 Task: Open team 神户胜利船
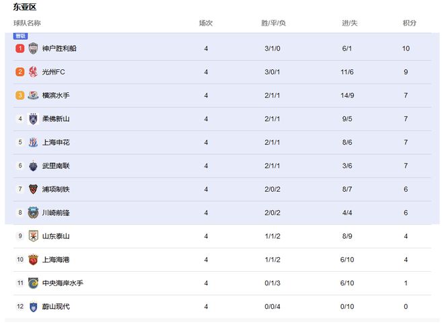[59, 48]
